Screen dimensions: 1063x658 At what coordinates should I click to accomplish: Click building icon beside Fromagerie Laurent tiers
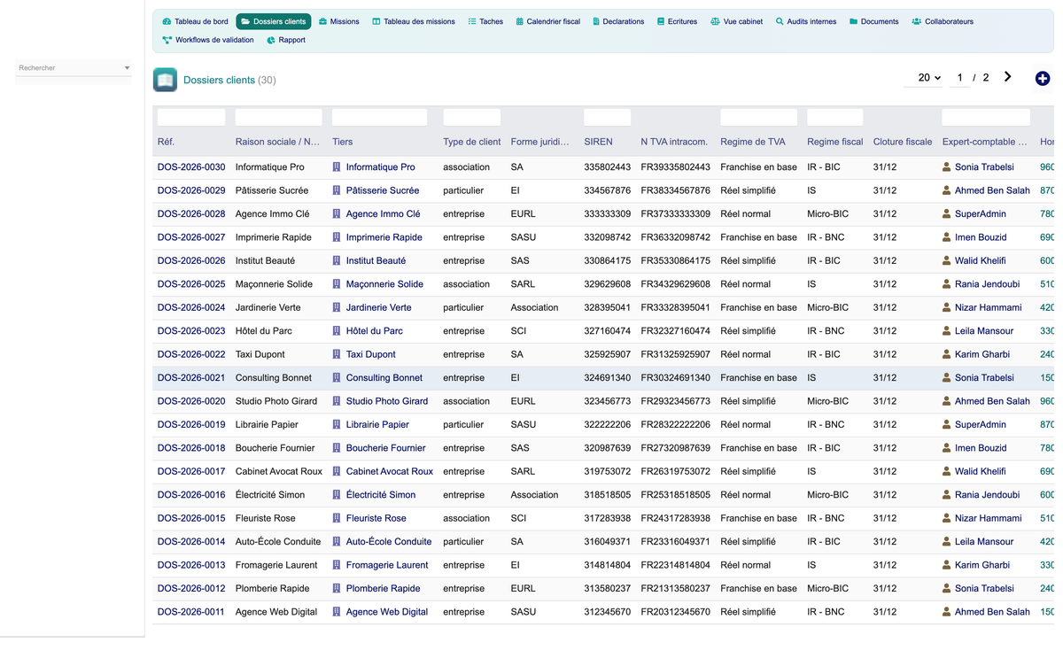(x=337, y=565)
